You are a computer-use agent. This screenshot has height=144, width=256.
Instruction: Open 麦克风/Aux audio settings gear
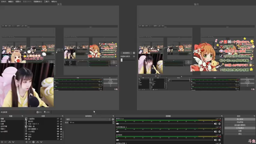pos(220,124)
